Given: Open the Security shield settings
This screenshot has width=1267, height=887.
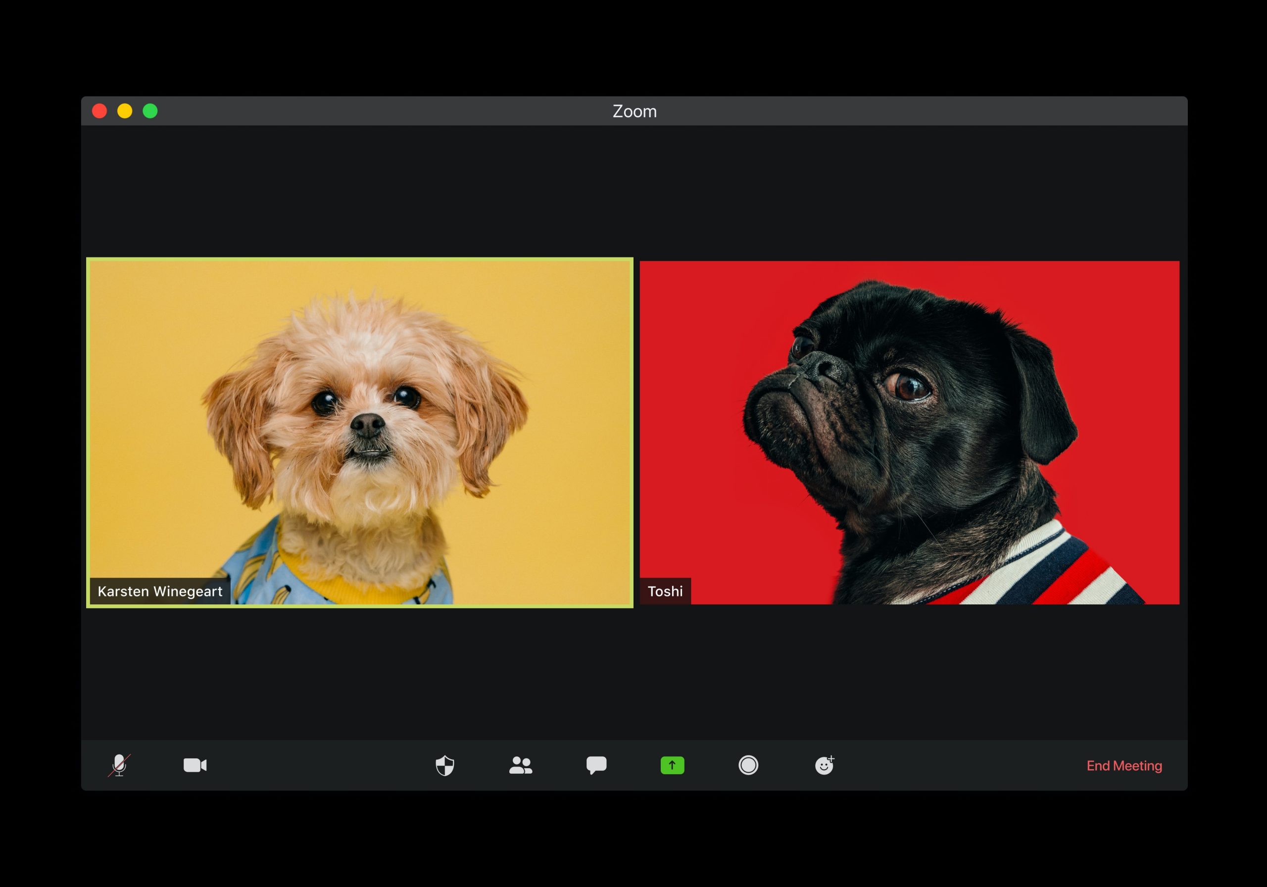Looking at the screenshot, I should [x=445, y=766].
